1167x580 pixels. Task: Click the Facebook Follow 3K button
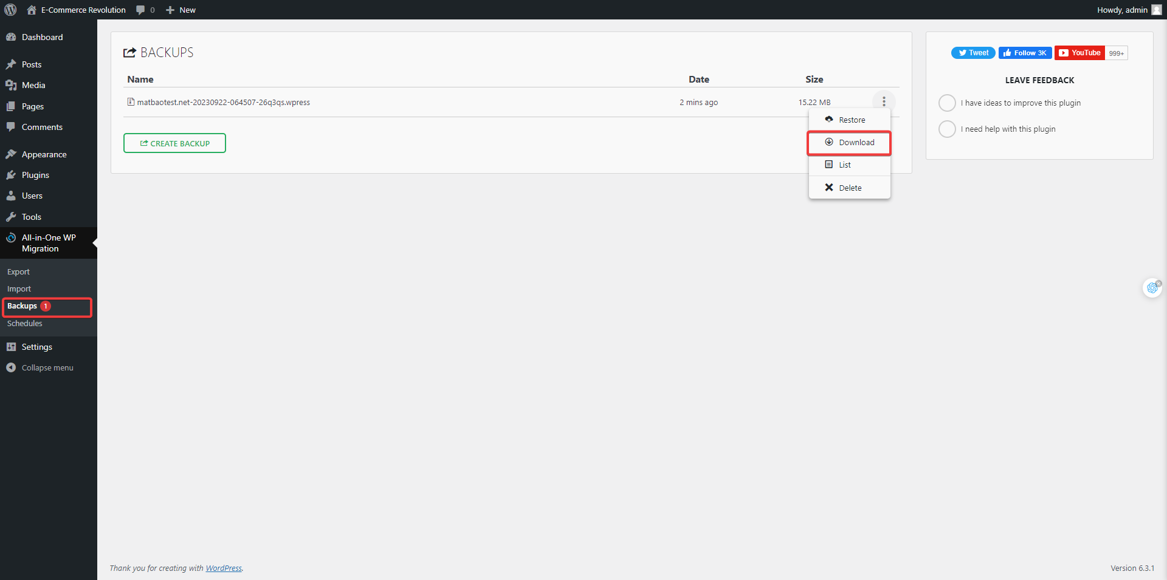click(1025, 53)
